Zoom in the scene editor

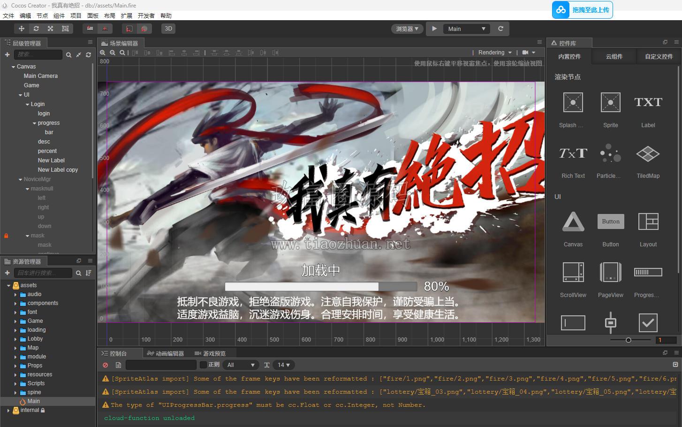(103, 53)
